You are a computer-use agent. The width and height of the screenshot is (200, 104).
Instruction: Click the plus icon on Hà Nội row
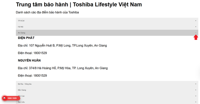pyautogui.click(x=196, y=27)
